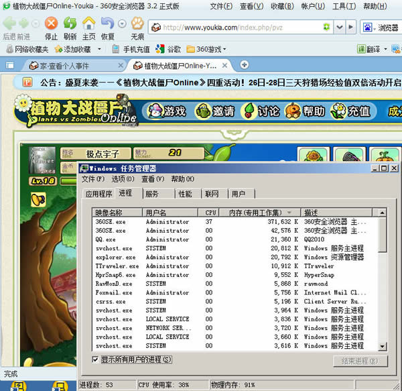Select the TTraveler.exe process row
This screenshot has height=391, width=402.
point(235,266)
